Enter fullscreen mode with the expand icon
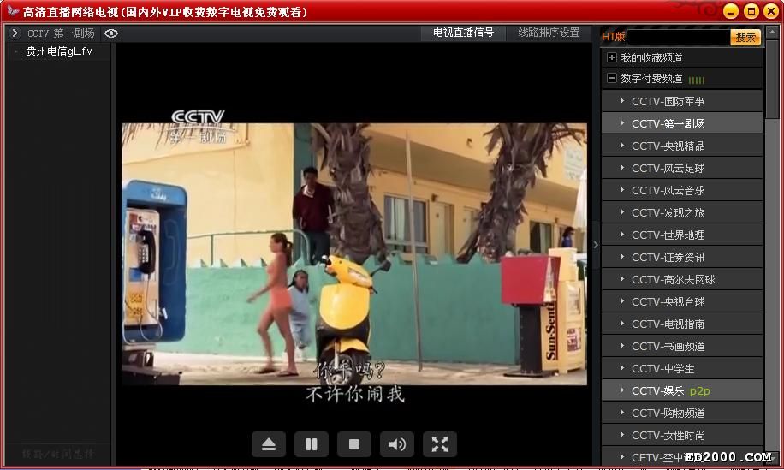 tap(439, 444)
